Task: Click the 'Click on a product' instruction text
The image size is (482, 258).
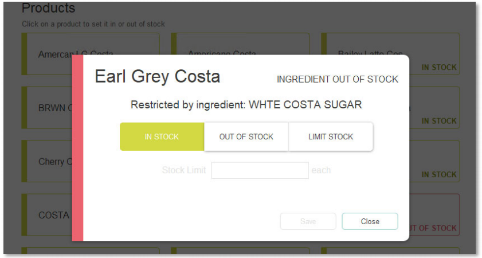Action: click(x=93, y=24)
